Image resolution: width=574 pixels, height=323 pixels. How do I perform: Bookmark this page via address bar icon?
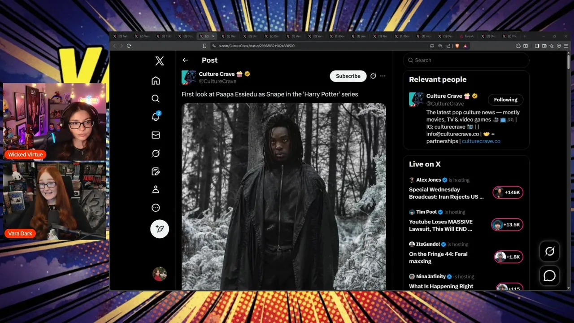[x=204, y=46]
